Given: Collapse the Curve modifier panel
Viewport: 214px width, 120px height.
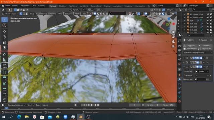Looking at the screenshot, I should click(x=184, y=67).
